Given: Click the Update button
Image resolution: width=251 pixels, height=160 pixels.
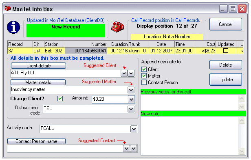Looking at the screenshot, I should [x=226, y=80].
